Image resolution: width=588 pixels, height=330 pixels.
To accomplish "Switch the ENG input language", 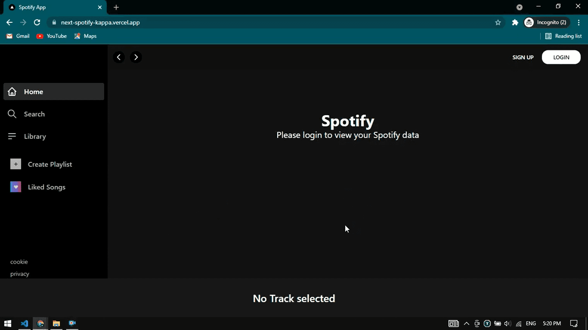I will (531, 324).
